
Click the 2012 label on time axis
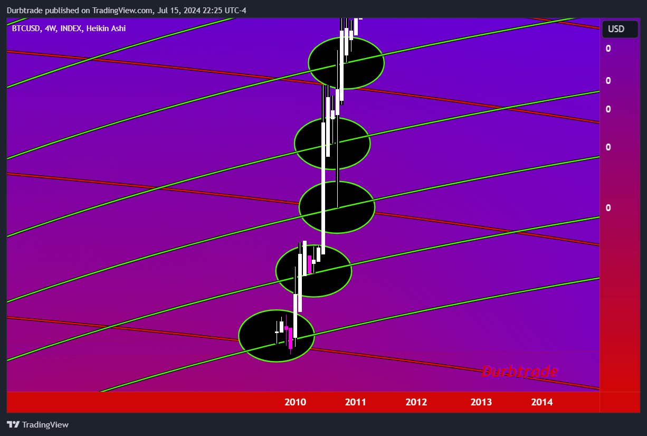[416, 402]
